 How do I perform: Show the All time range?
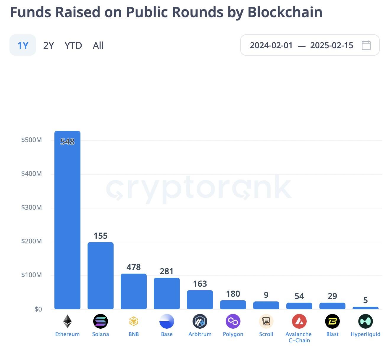pos(98,45)
